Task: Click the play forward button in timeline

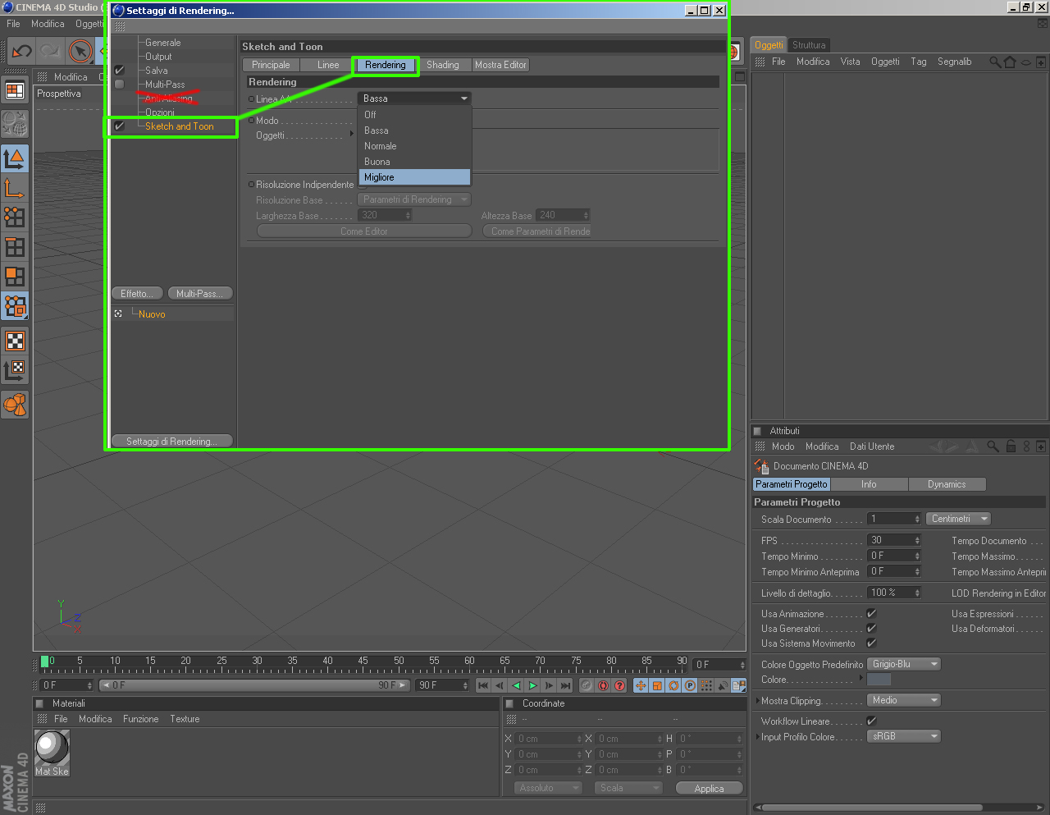Action: (x=532, y=685)
